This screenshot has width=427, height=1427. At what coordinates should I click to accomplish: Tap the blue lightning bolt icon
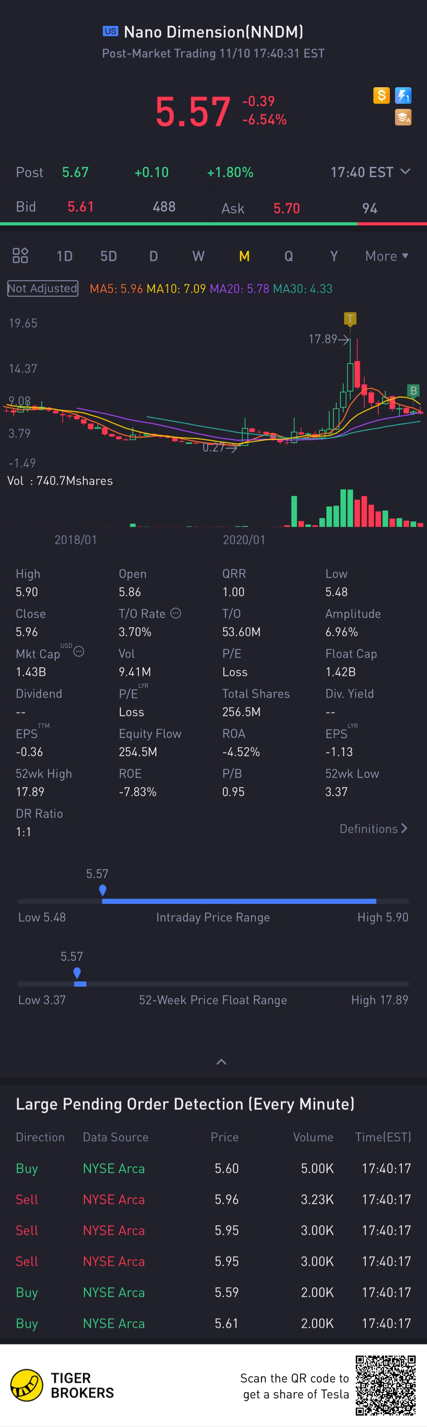(x=403, y=96)
